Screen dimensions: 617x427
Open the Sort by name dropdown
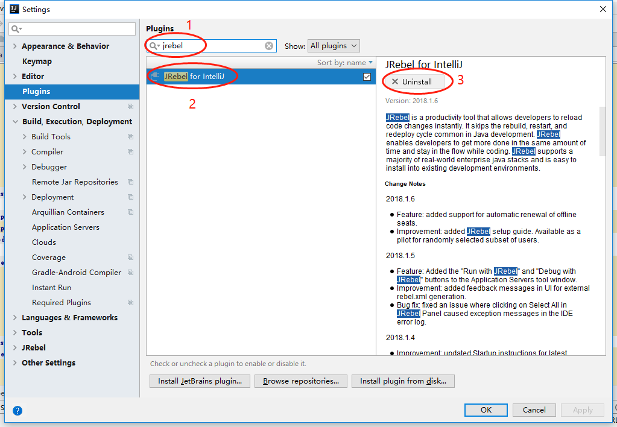(345, 63)
